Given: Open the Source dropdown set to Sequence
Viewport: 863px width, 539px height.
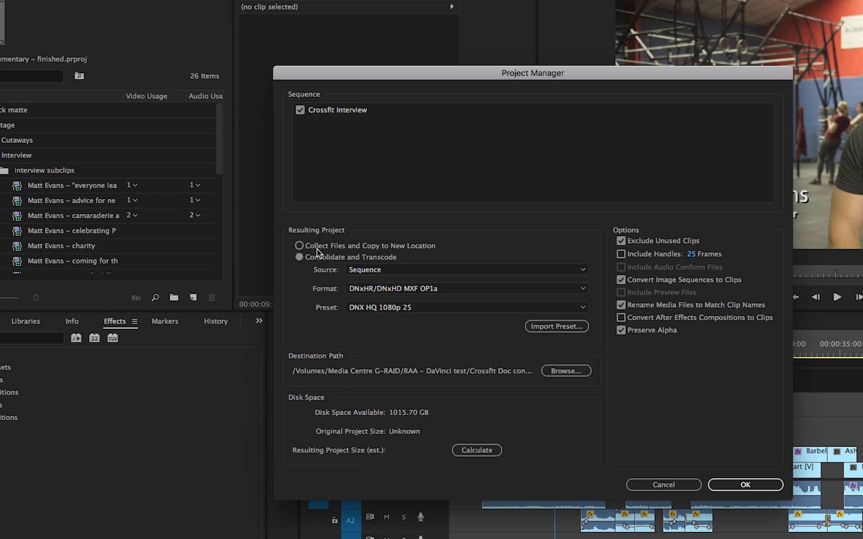Looking at the screenshot, I should tap(465, 269).
